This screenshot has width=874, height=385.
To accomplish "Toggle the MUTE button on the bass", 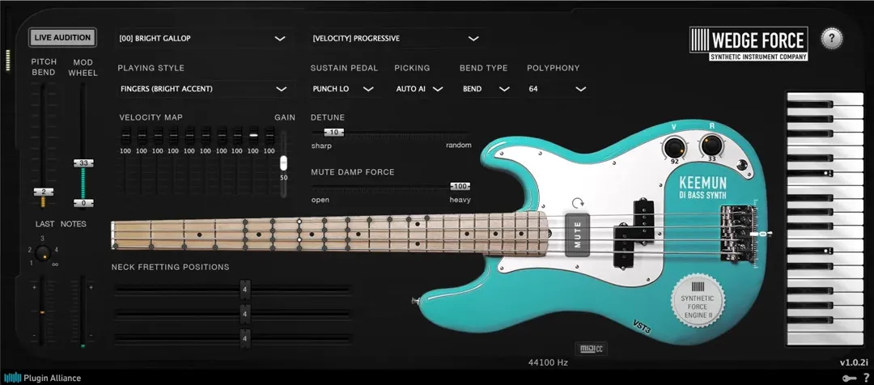I will click(x=578, y=235).
